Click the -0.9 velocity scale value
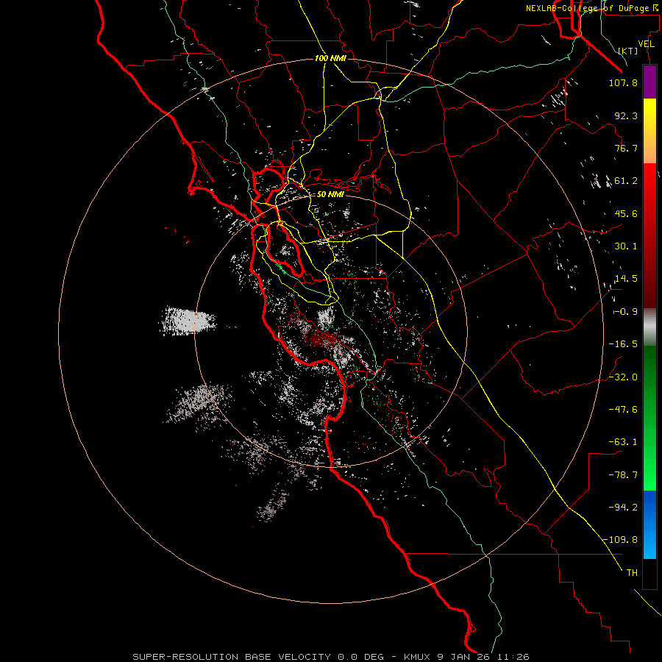Screen dimensions: 662x662 (626, 312)
